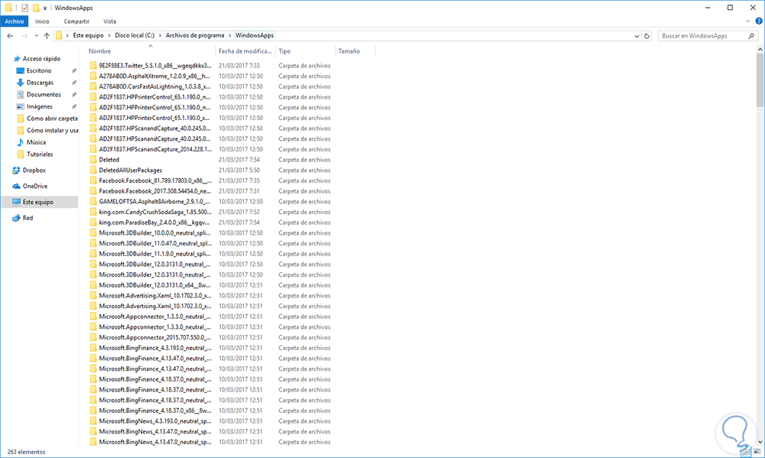Open Imágenes in the sidebar
This screenshot has width=765, height=458.
point(39,106)
